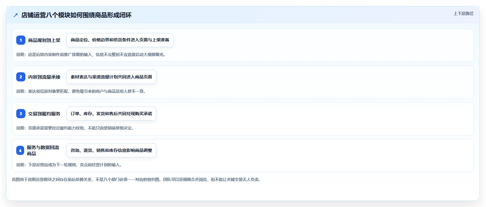The height and width of the screenshot is (207, 486).
Task: Click the 内容到流量承接 heading
Action: click(44, 77)
